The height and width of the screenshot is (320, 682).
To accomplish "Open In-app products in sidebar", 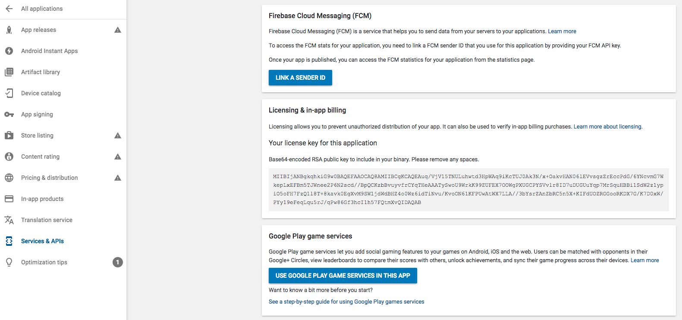I will click(x=42, y=199).
